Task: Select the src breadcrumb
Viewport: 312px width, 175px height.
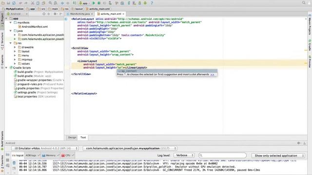Action: (x=41, y=9)
